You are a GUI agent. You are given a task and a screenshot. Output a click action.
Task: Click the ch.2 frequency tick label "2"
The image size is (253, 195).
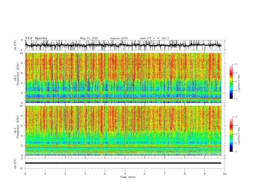tap(22, 146)
